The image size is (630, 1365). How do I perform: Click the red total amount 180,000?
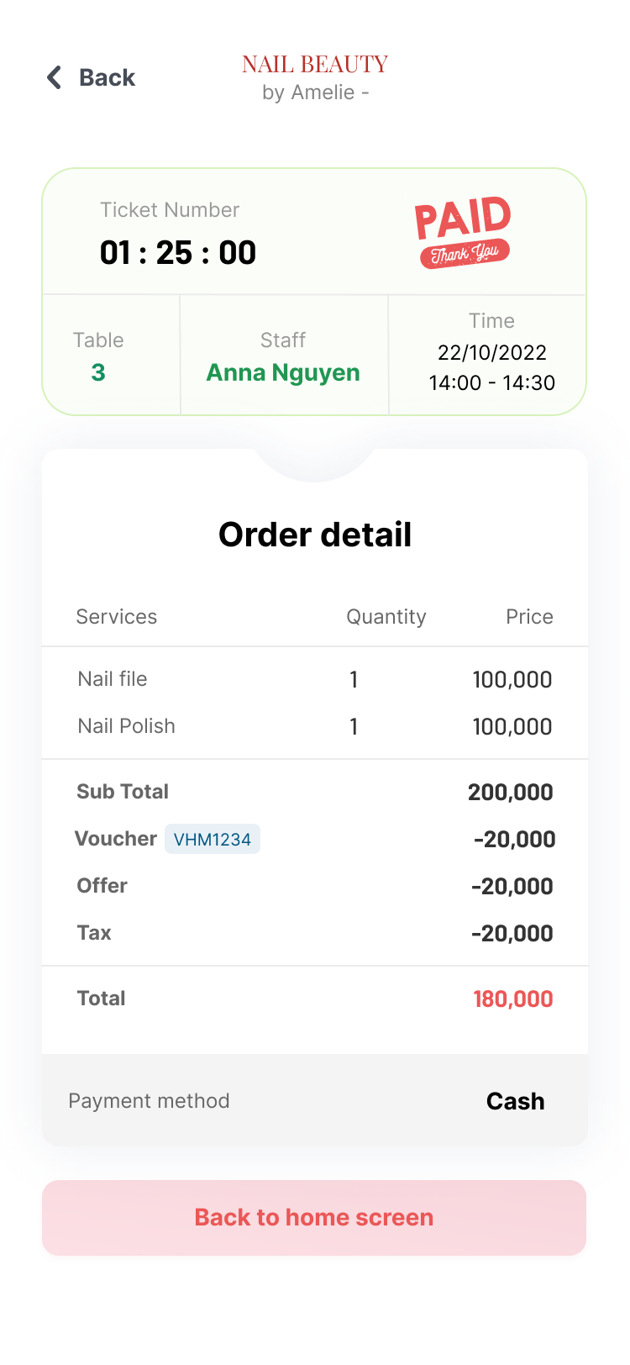point(512,999)
